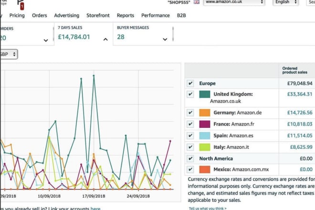Uncheck the North America checkbox
This screenshot has width=315, height=210.
click(x=190, y=158)
